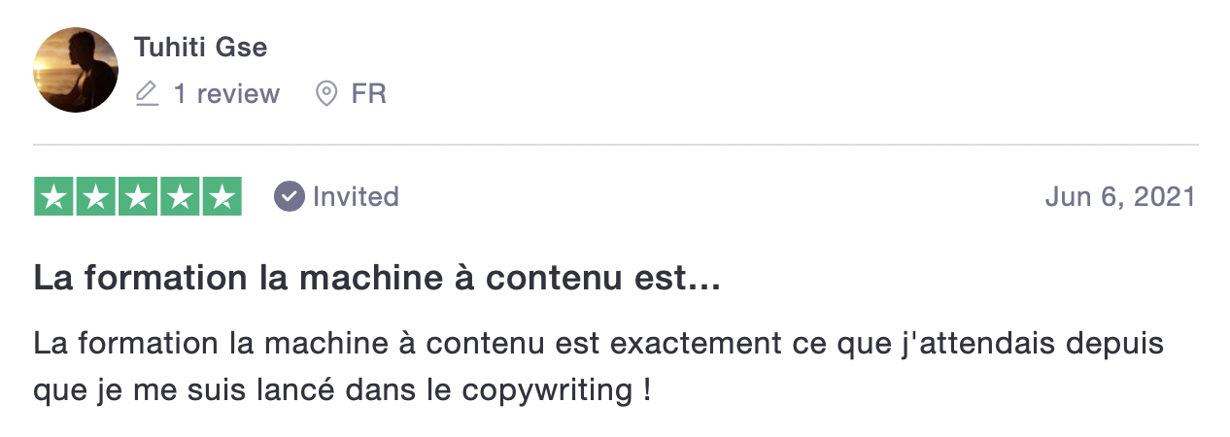Click the Invited checkmark badge icon
Screen dimensions: 1230x437
289,196
